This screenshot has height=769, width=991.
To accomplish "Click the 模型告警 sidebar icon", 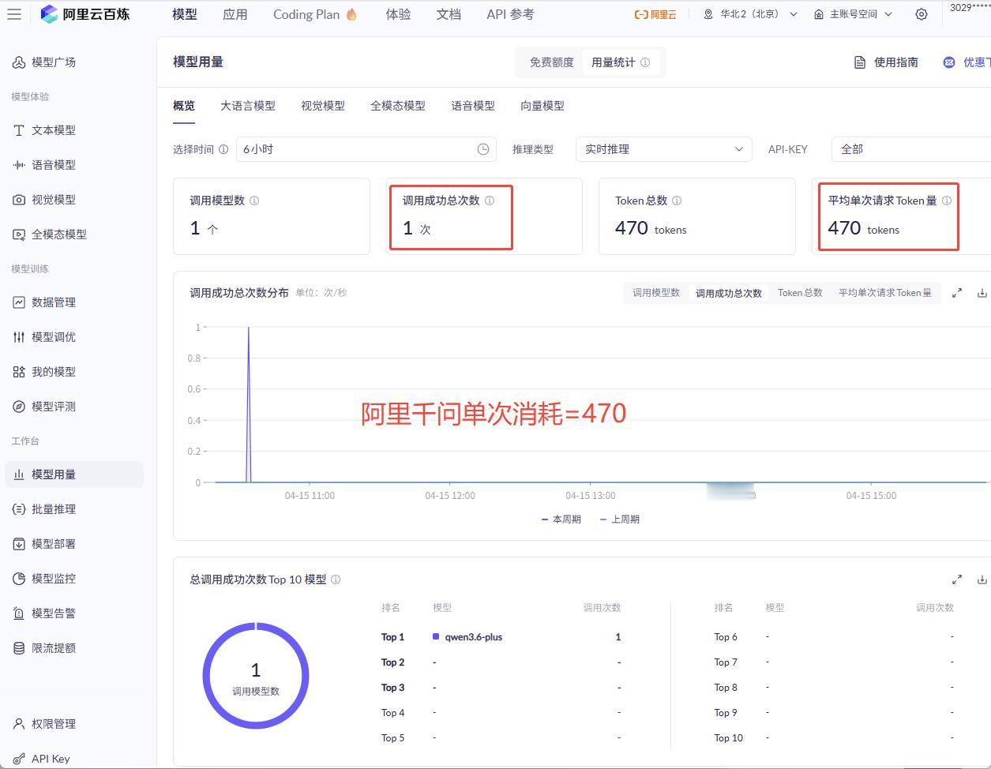I will coord(19,613).
